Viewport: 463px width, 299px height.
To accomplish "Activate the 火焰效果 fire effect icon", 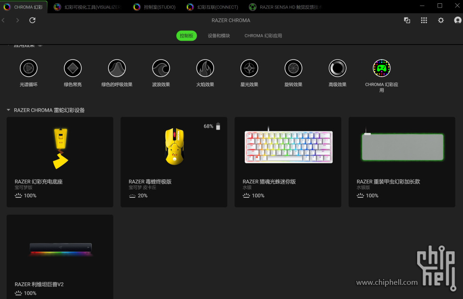I will [x=205, y=68].
